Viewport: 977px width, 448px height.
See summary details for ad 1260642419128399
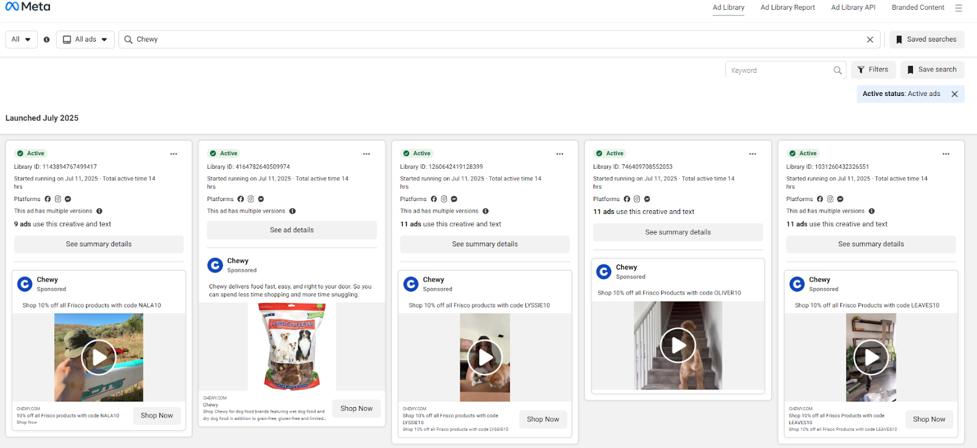pyautogui.click(x=485, y=244)
